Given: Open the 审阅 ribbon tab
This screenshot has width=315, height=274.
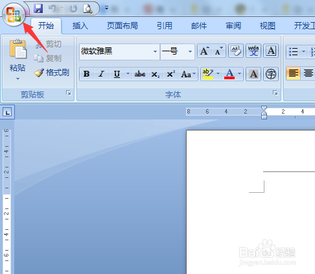Looking at the screenshot, I should 233,26.
